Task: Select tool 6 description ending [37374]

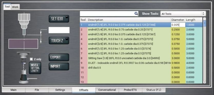Action: 129,48
